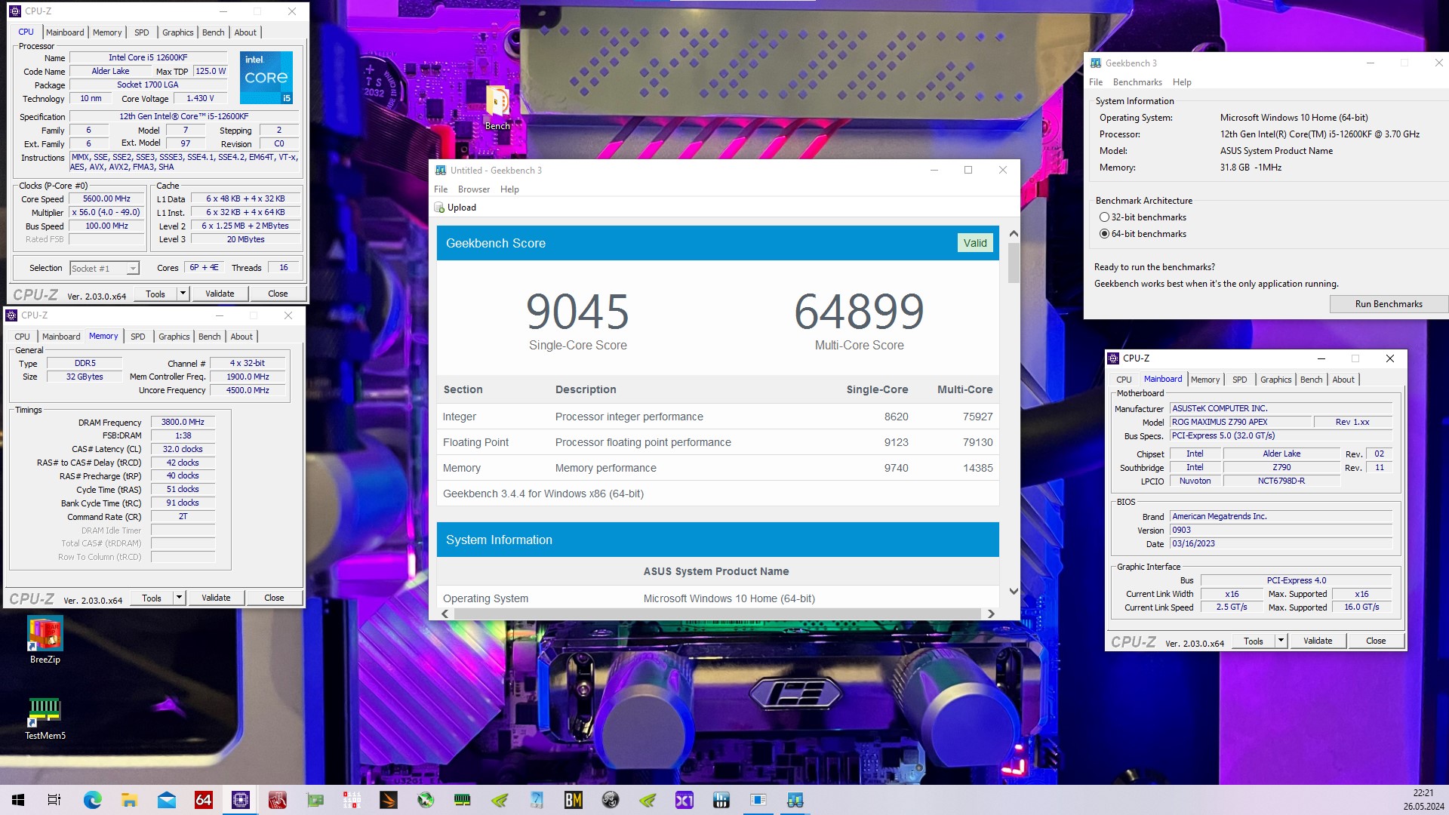This screenshot has width=1449, height=815.
Task: Open the Bench folder on the desktop
Action: click(497, 108)
